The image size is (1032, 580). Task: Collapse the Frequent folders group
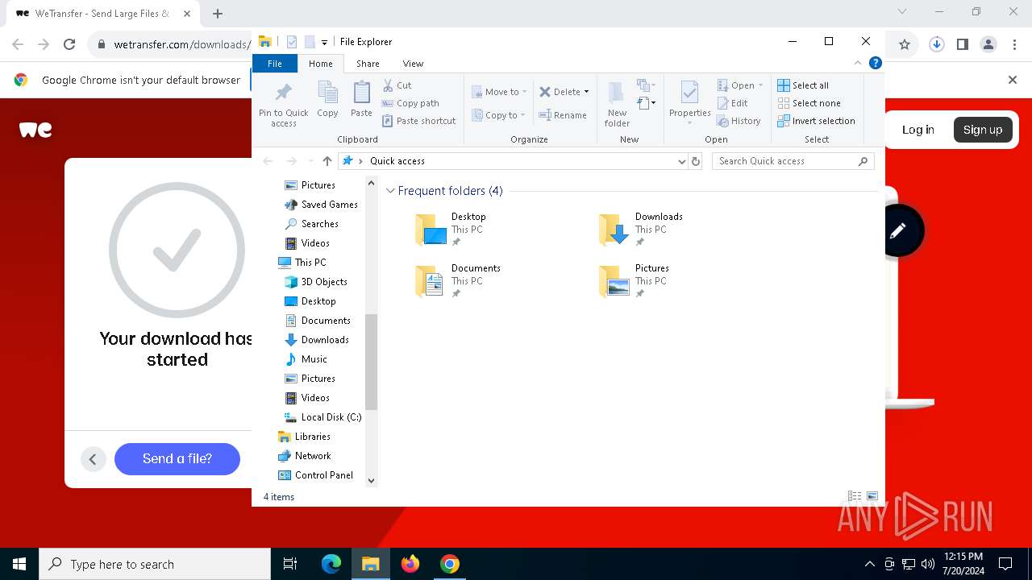pos(390,191)
